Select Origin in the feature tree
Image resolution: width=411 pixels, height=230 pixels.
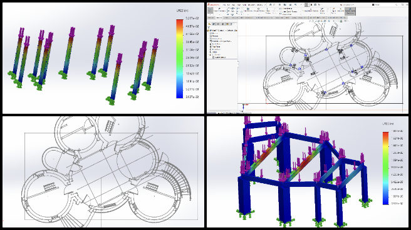point(214,52)
